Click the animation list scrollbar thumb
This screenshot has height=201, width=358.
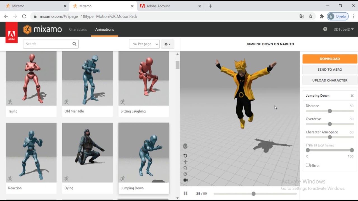tap(177, 65)
